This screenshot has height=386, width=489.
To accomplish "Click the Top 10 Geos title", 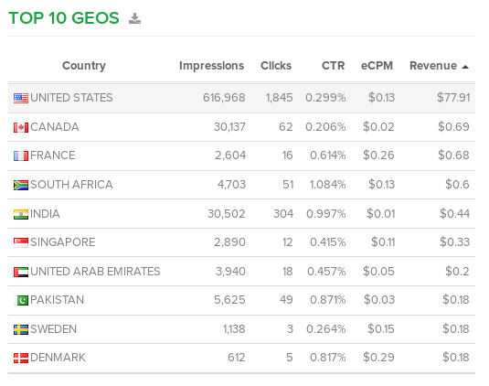I will (x=64, y=17).
